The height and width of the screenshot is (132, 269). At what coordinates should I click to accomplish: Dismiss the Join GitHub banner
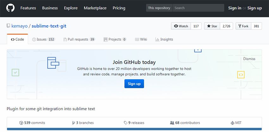[x=249, y=59]
